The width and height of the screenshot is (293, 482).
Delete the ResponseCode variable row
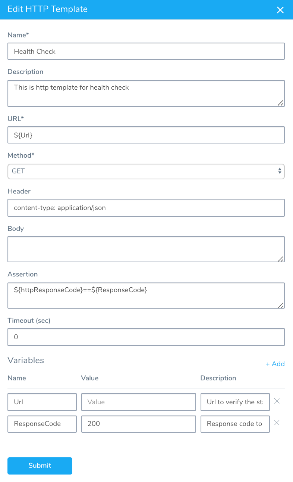click(277, 423)
